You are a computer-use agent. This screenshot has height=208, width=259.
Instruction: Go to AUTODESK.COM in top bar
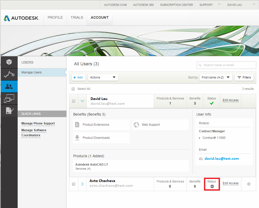[x=115, y=5]
